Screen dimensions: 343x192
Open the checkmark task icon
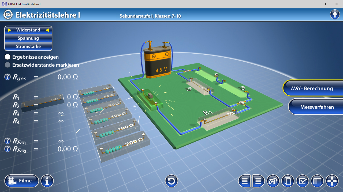tap(303, 181)
